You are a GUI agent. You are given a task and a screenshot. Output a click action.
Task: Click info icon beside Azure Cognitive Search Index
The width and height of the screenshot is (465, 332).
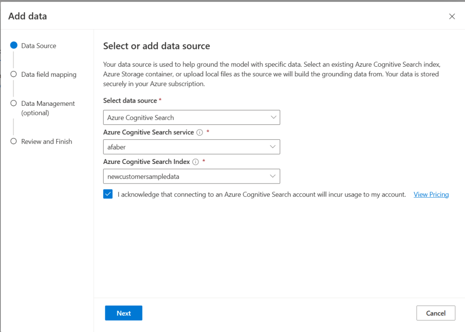coord(196,162)
